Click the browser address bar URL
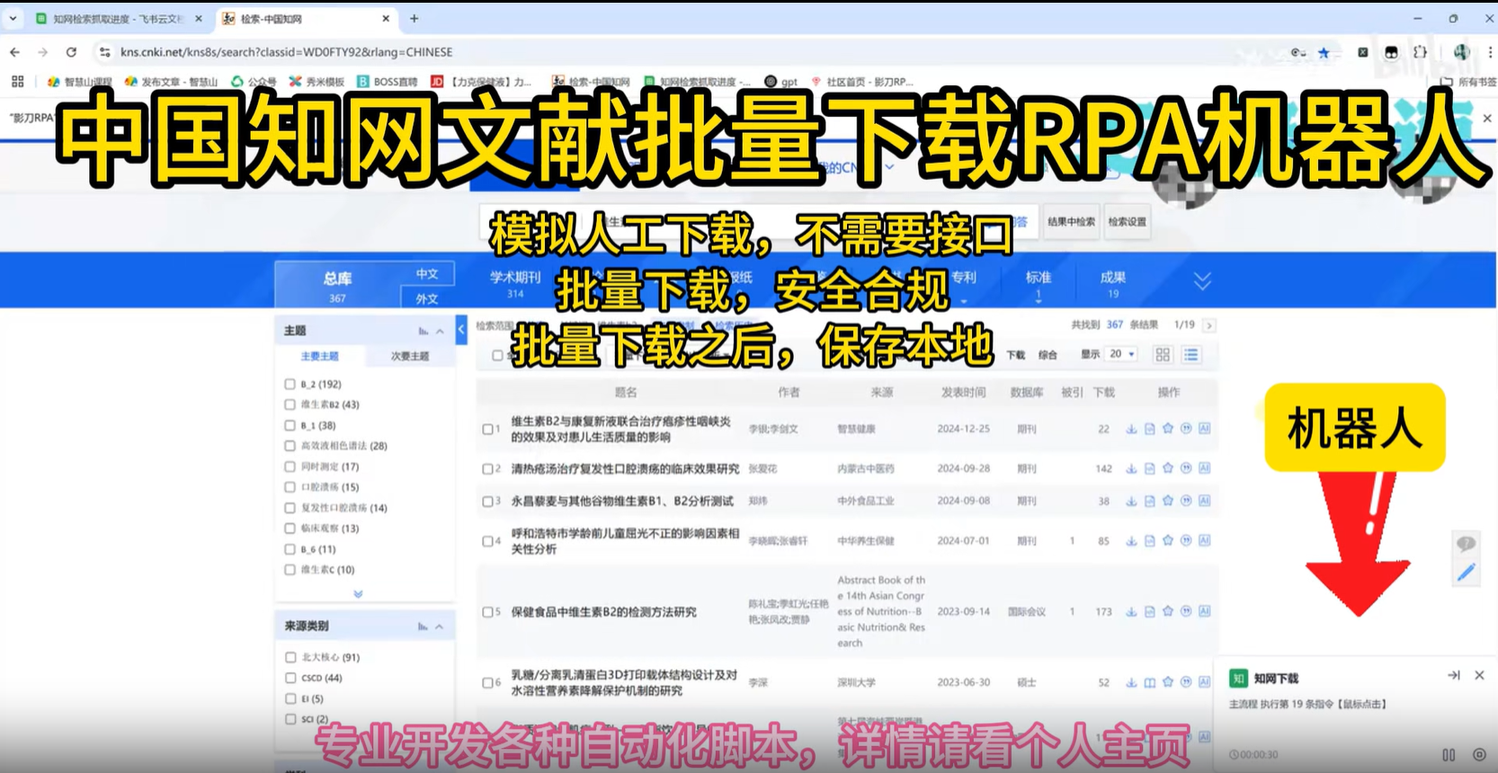1498x773 pixels. pyautogui.click(x=287, y=52)
